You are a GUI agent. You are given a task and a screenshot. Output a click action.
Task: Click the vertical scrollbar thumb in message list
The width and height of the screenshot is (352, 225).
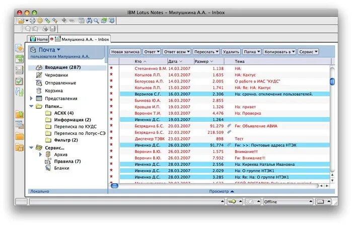tap(332, 81)
